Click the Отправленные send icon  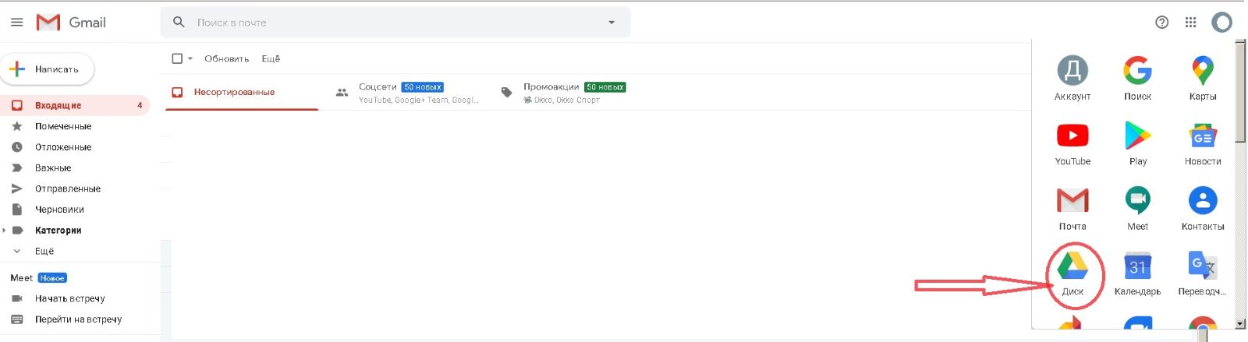17,189
